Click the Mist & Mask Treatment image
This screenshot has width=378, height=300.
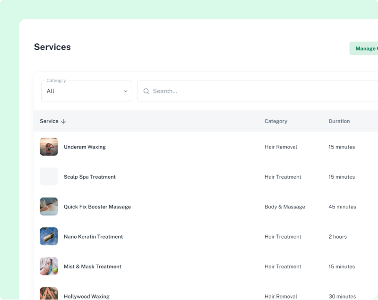coord(49,267)
